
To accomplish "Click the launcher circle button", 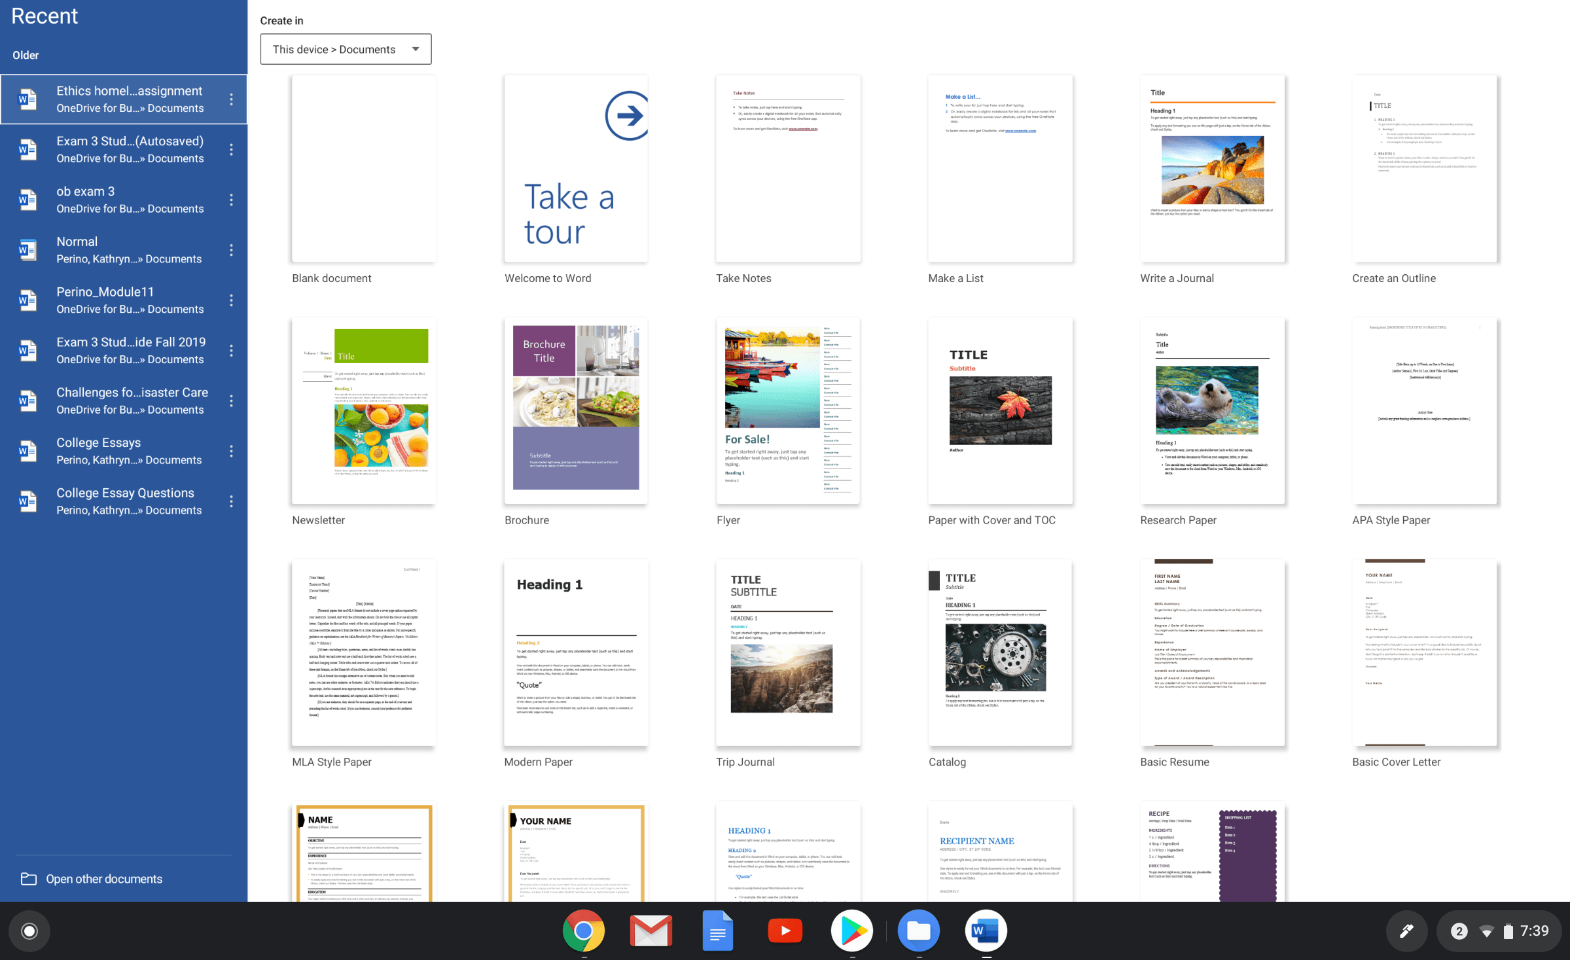I will (29, 931).
